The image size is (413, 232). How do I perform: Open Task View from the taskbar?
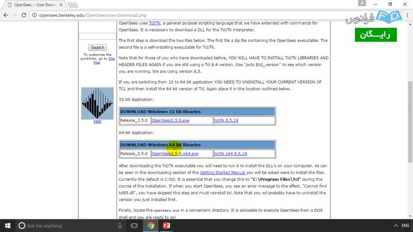click(x=134, y=226)
